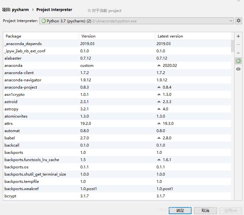Select the anaconda-navigator package
244x215 pixels.
[117, 80]
